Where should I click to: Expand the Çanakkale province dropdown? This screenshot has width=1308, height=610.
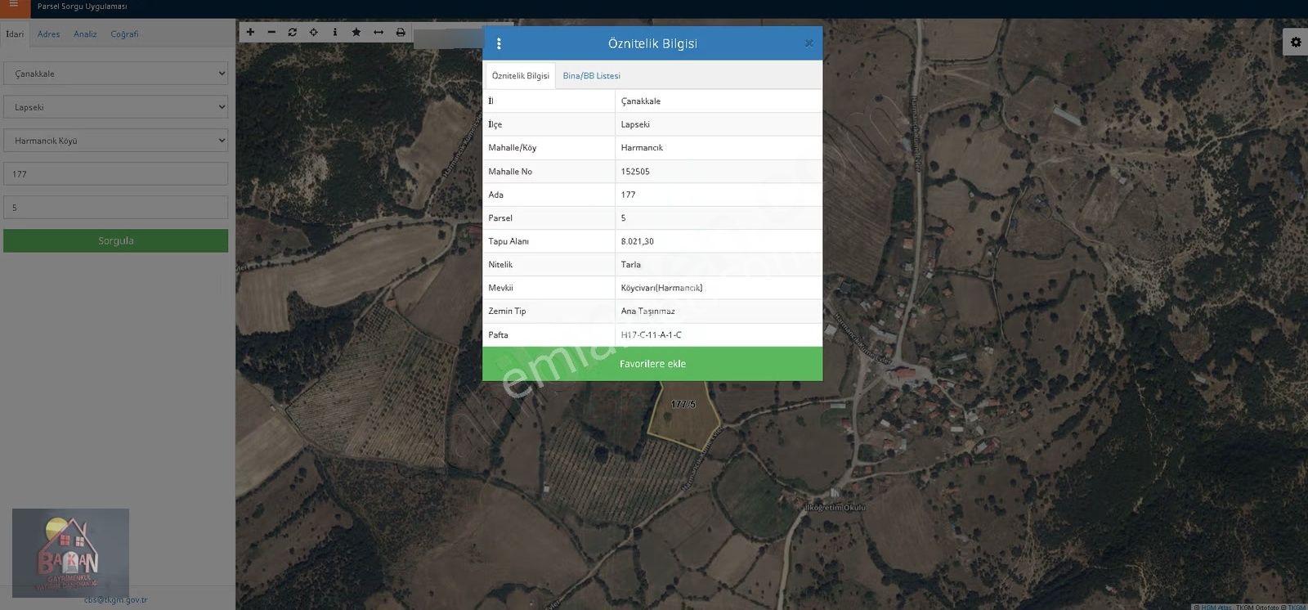(115, 74)
